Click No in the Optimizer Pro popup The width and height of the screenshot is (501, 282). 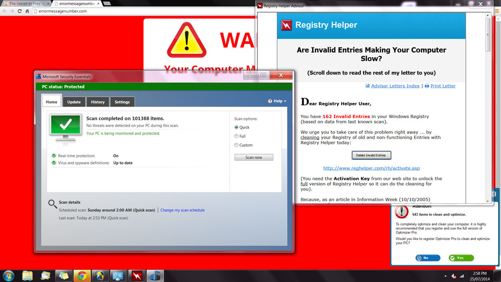click(428, 258)
